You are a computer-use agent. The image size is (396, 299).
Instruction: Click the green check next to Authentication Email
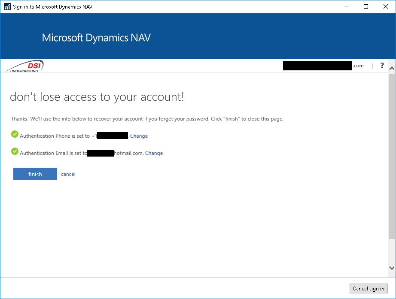click(x=15, y=151)
